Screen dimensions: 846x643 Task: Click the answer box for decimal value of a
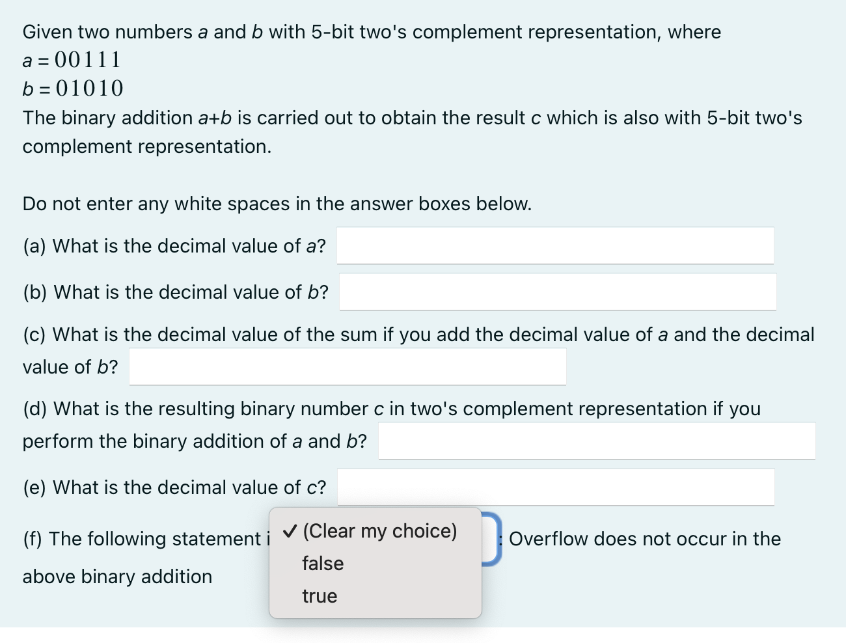pos(554,245)
